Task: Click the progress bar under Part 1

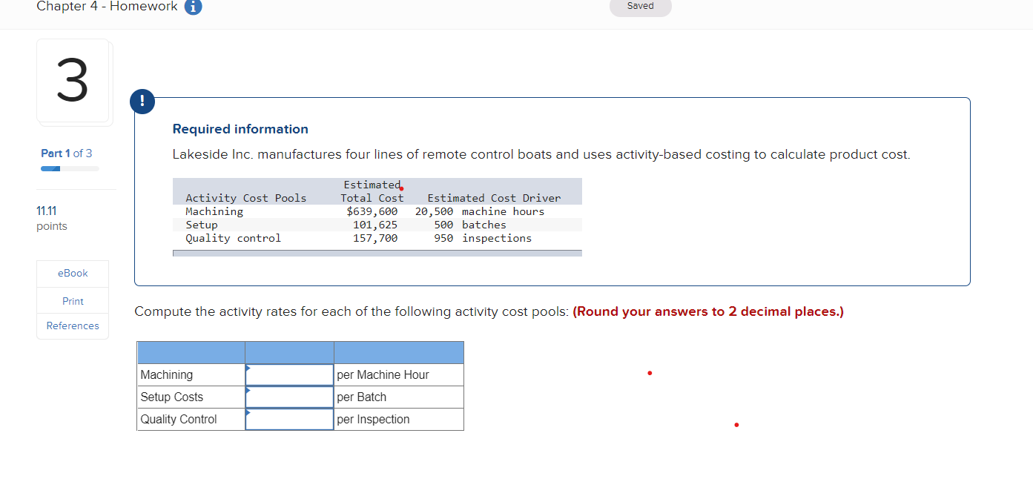Action: tap(69, 168)
